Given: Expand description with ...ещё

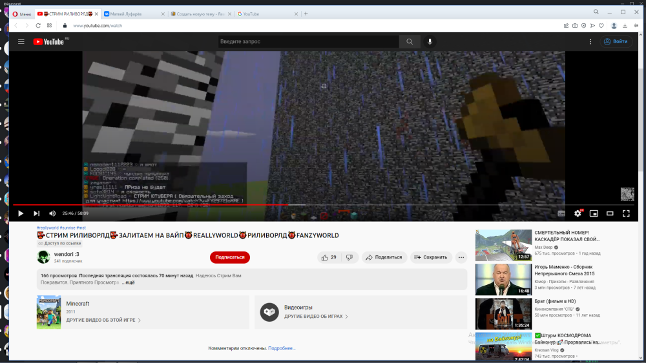Looking at the screenshot, I should (x=128, y=282).
